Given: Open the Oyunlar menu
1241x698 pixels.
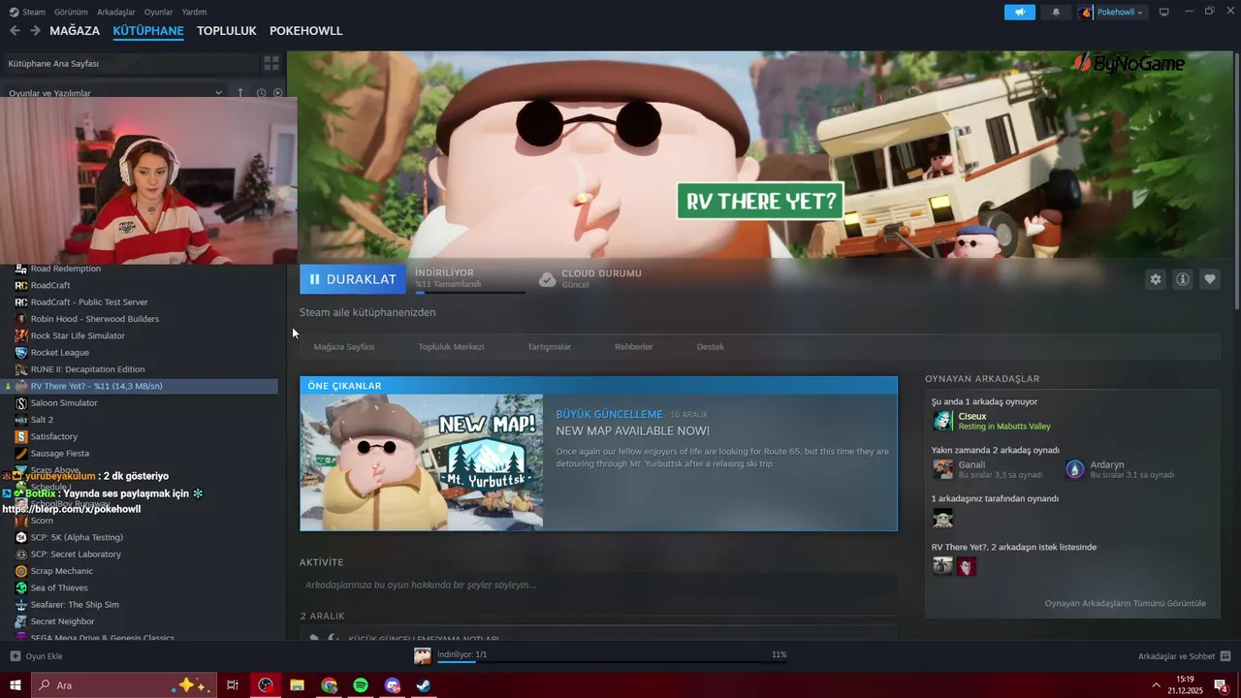Looking at the screenshot, I should (x=159, y=12).
